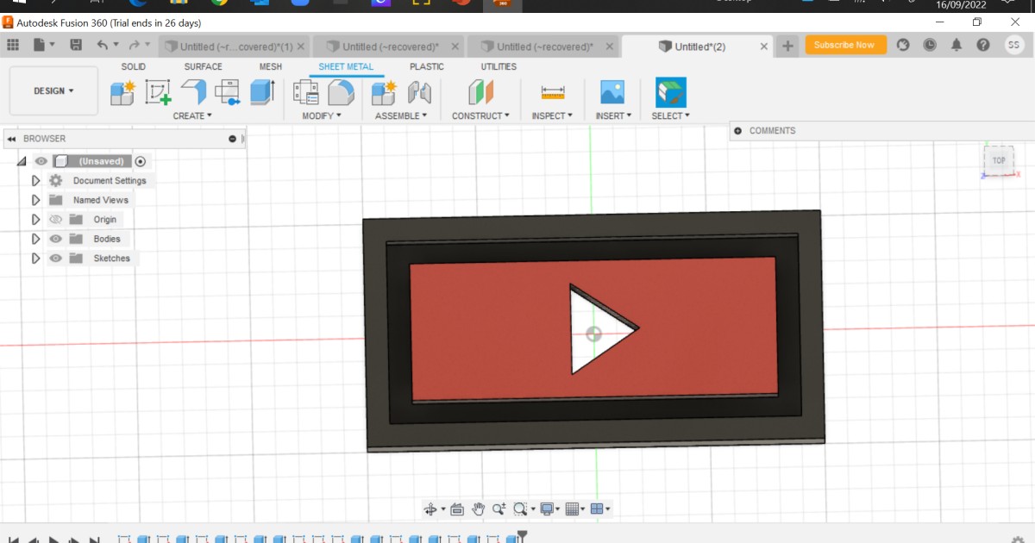
Task: Select the Joint tool
Action: 419,92
